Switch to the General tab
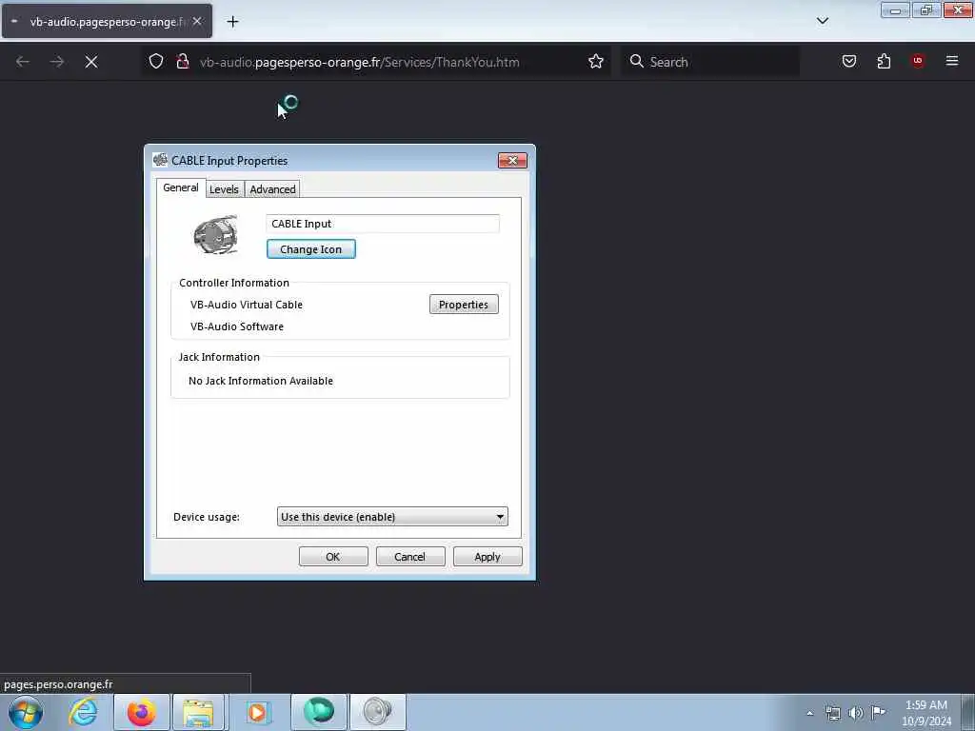The image size is (975, 731). pyautogui.click(x=181, y=188)
